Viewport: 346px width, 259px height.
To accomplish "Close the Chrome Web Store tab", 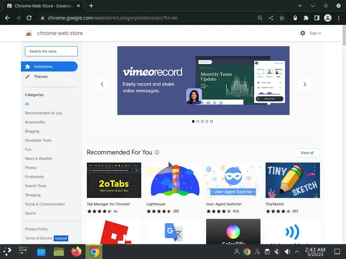I will point(78,6).
